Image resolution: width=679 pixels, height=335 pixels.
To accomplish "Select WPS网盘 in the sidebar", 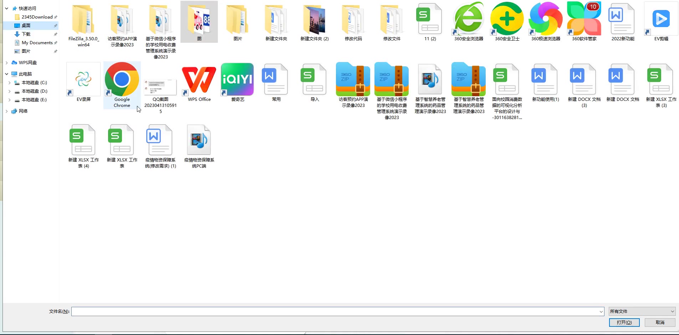I will pyautogui.click(x=28, y=62).
